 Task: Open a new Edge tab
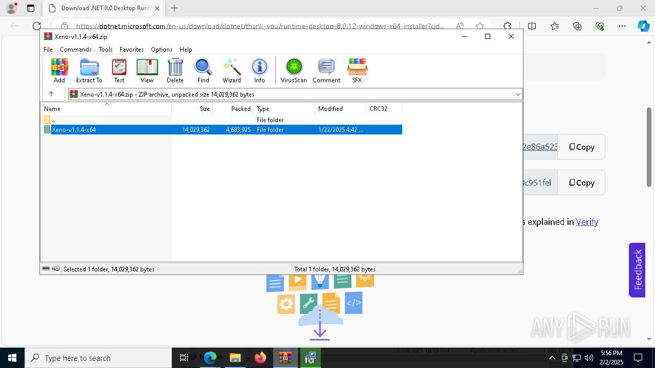coord(174,8)
